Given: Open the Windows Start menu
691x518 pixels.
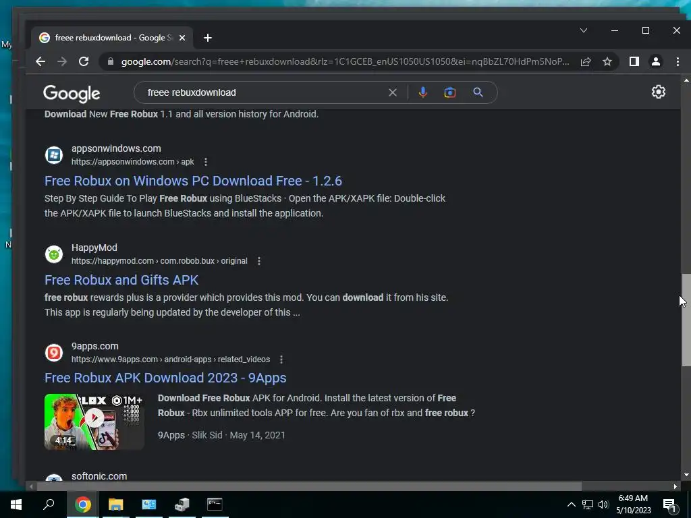Looking at the screenshot, I should tap(16, 505).
